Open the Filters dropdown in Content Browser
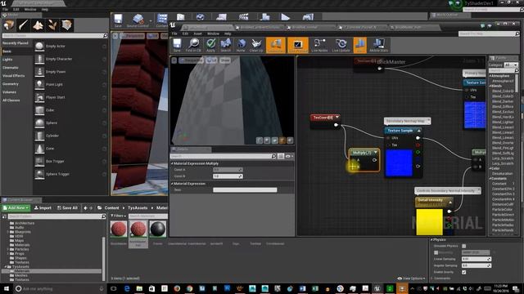524x294 pixels. click(118, 216)
